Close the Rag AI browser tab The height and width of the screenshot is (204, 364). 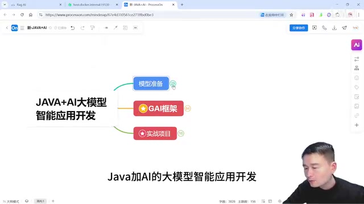pyautogui.click(x=60, y=5)
